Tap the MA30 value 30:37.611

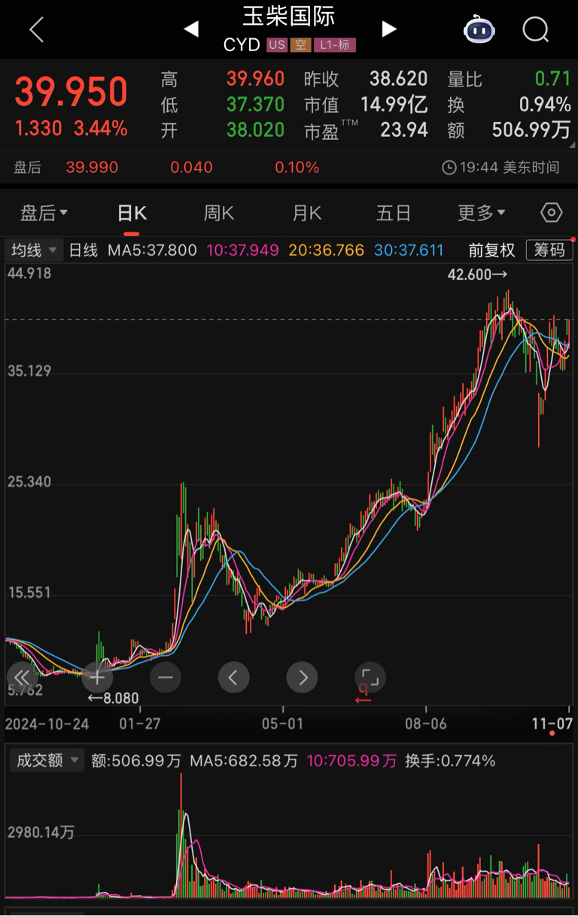(x=409, y=250)
